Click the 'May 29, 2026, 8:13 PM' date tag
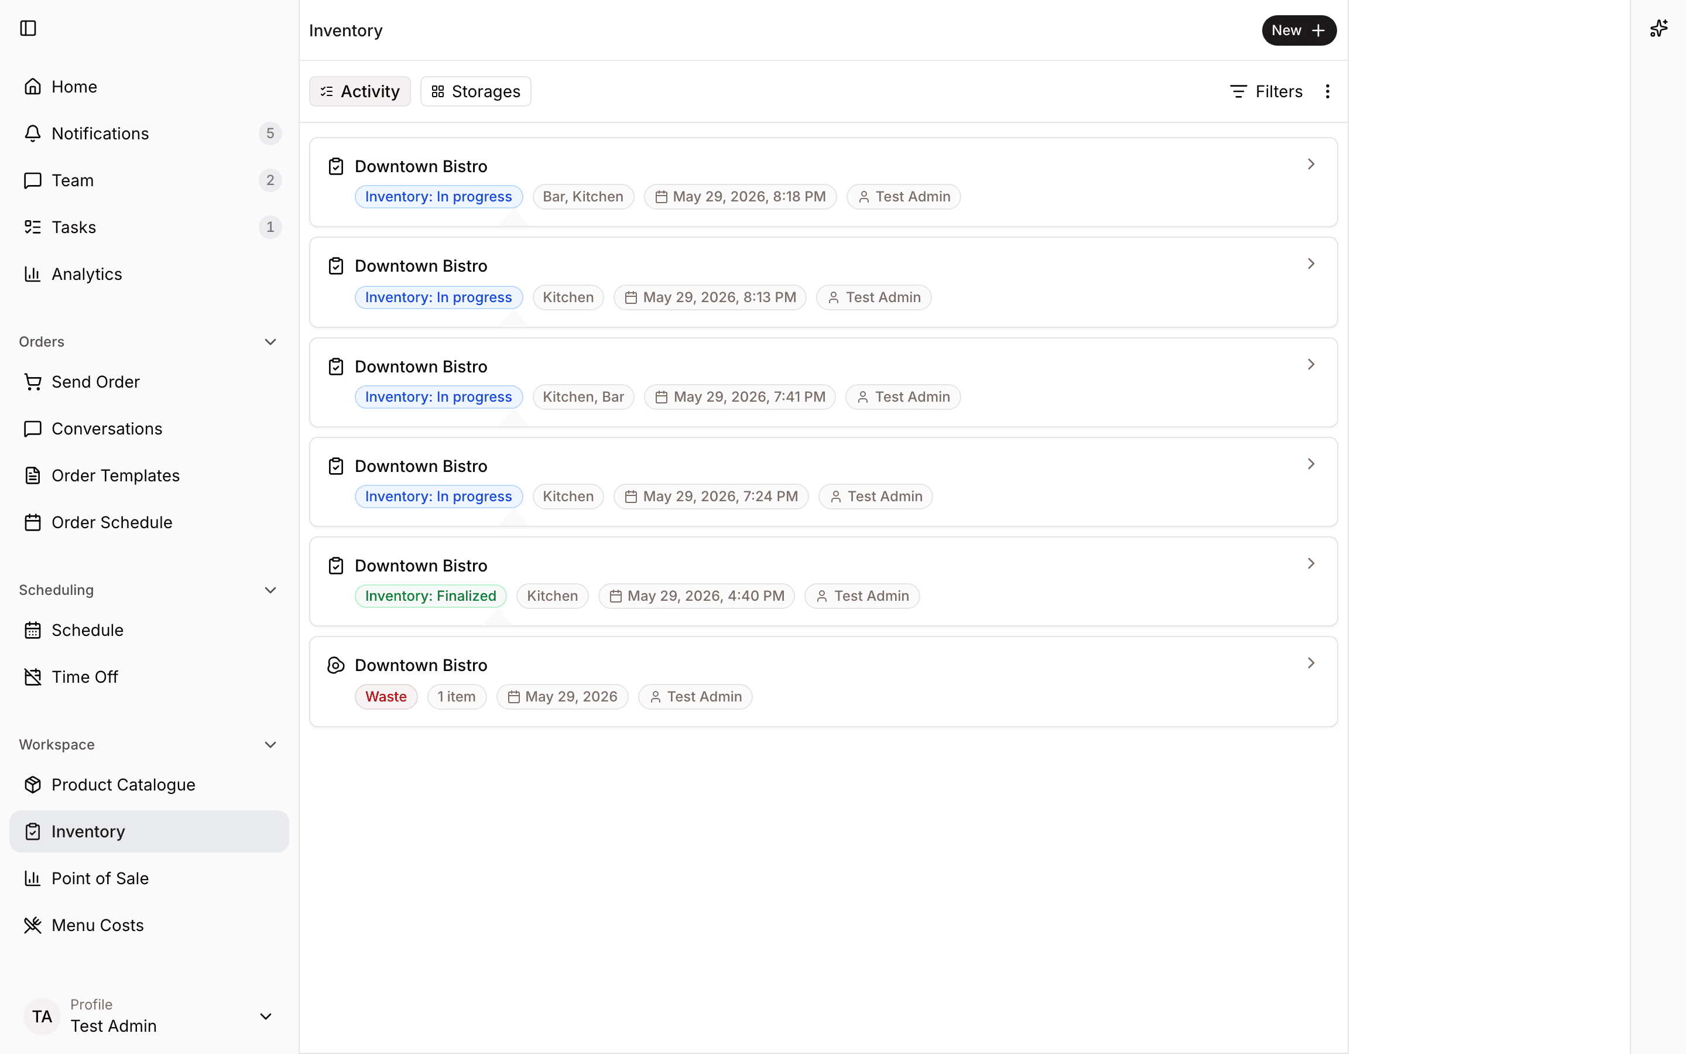This screenshot has height=1054, width=1686. 710,297
